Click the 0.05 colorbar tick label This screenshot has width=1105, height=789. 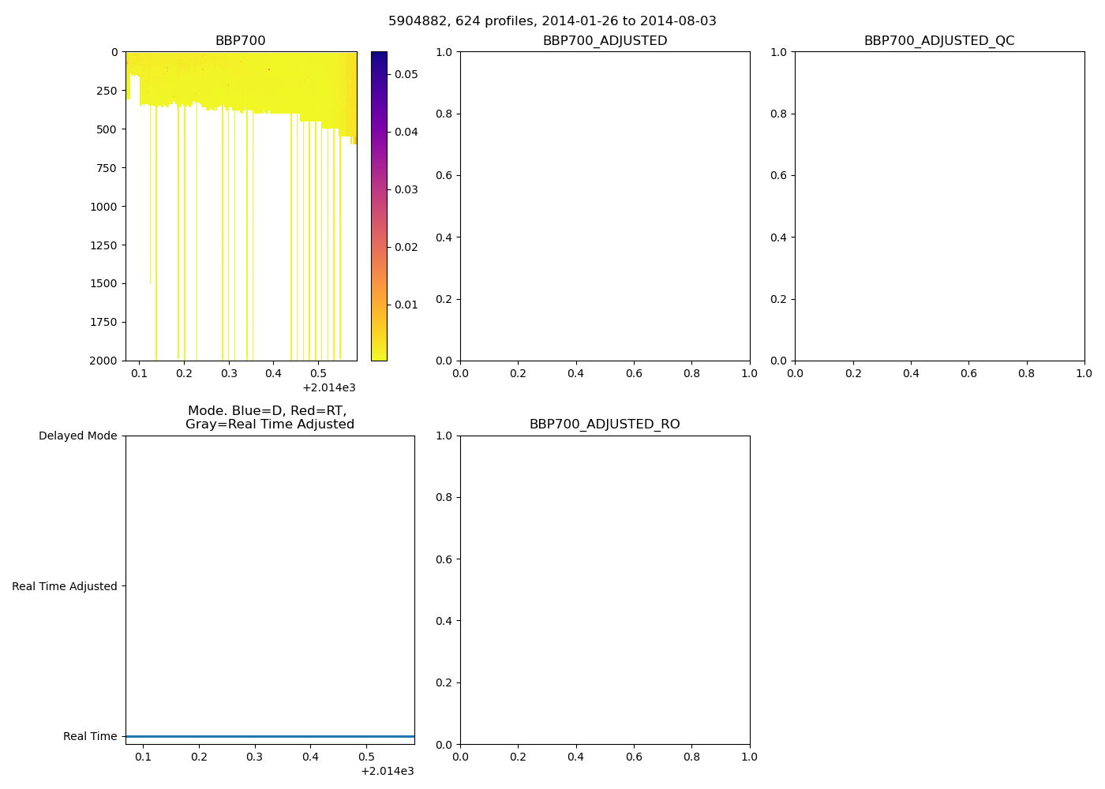pos(406,74)
